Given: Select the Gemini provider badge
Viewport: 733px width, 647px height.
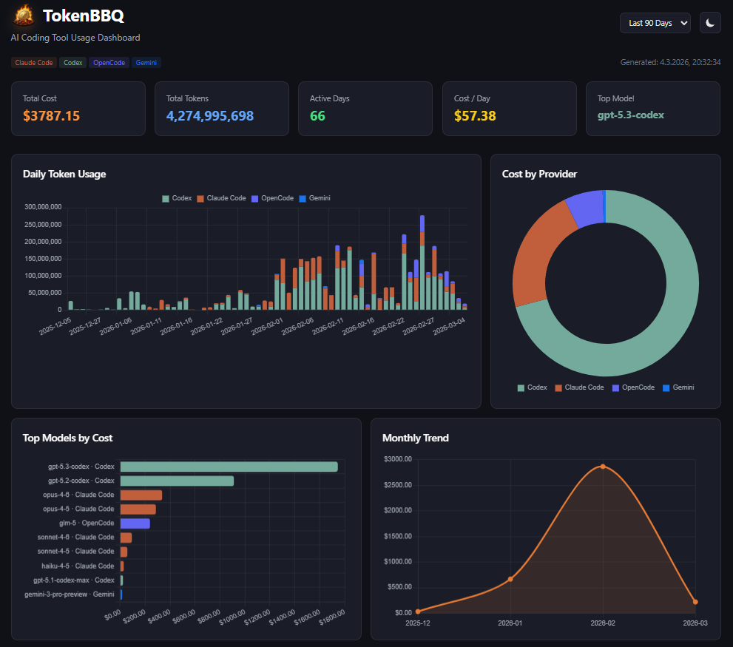Looking at the screenshot, I should tap(146, 62).
